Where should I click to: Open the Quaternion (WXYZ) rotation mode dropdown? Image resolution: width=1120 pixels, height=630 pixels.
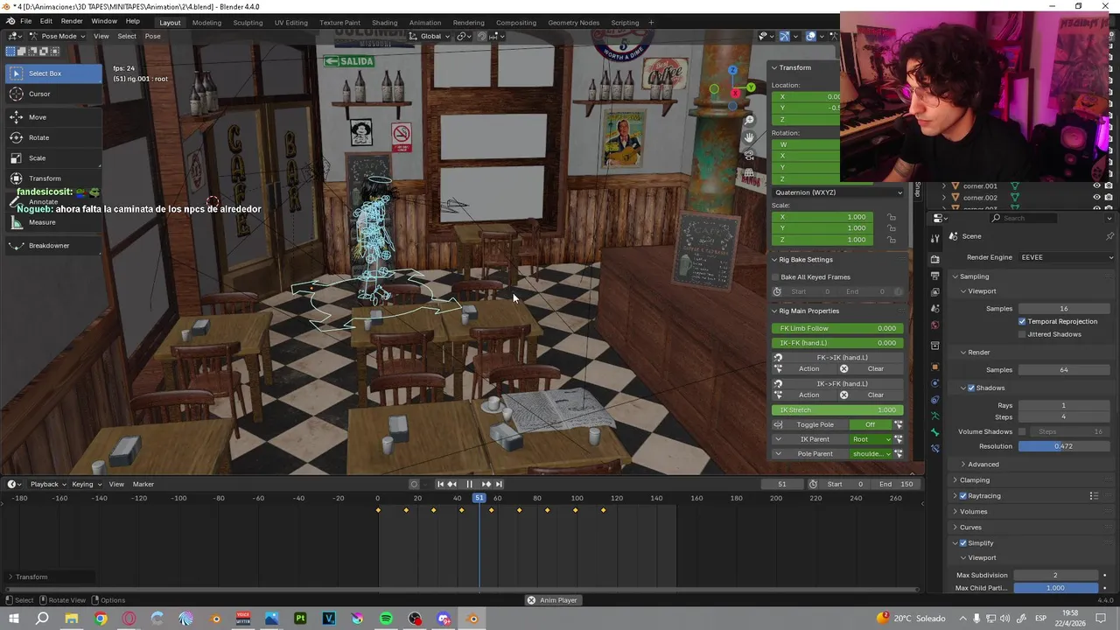coord(838,192)
